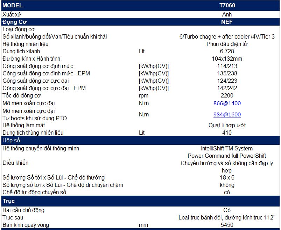The image size is (281, 230).
Task: Select the origin value Anh
Action: pyautogui.click(x=227, y=14)
